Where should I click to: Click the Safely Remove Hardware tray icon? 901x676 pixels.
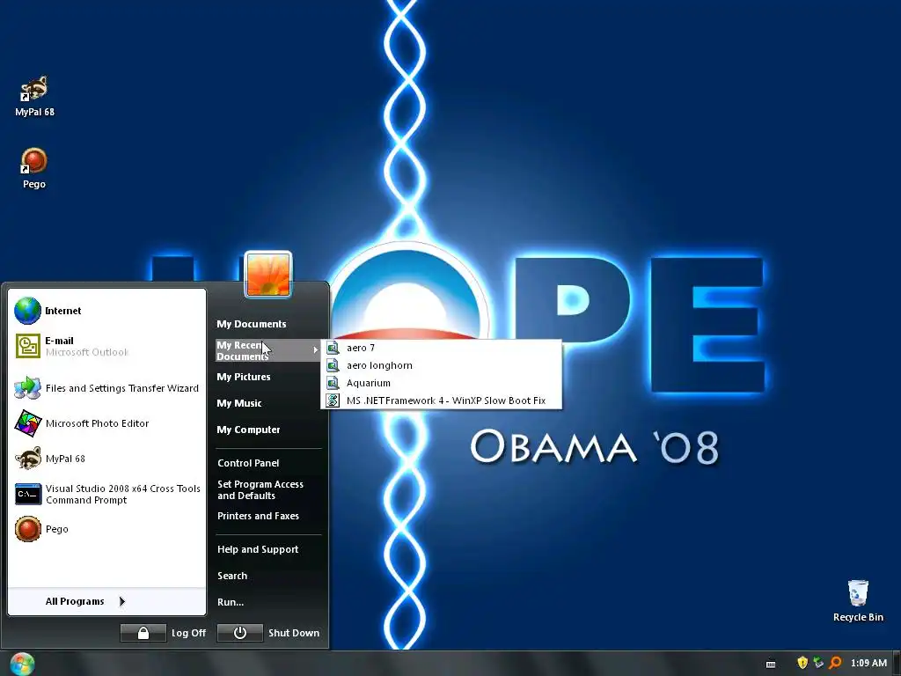click(818, 663)
